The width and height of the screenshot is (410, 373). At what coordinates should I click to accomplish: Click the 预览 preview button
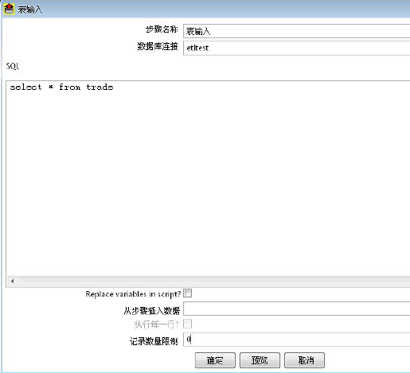coord(260,360)
